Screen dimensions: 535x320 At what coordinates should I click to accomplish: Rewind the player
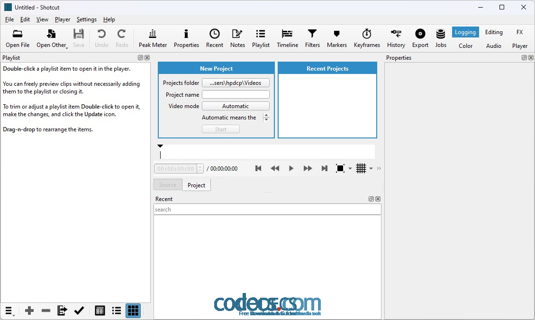pyautogui.click(x=275, y=168)
